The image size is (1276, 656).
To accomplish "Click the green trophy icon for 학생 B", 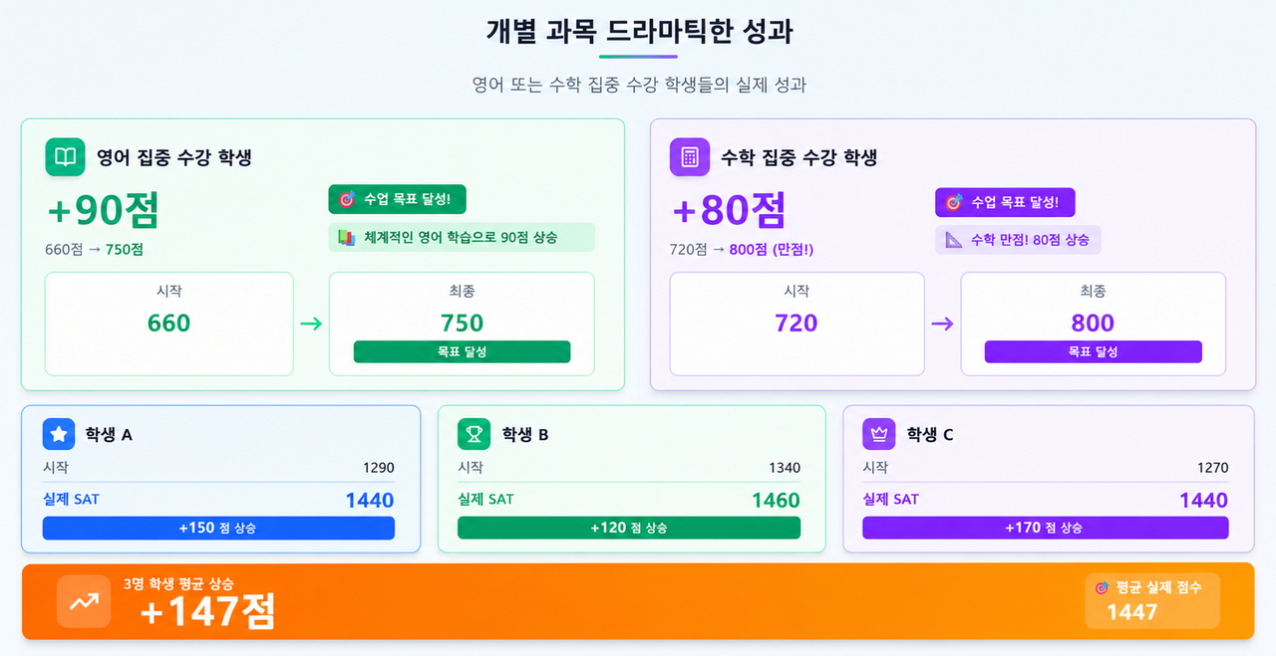I will (475, 434).
